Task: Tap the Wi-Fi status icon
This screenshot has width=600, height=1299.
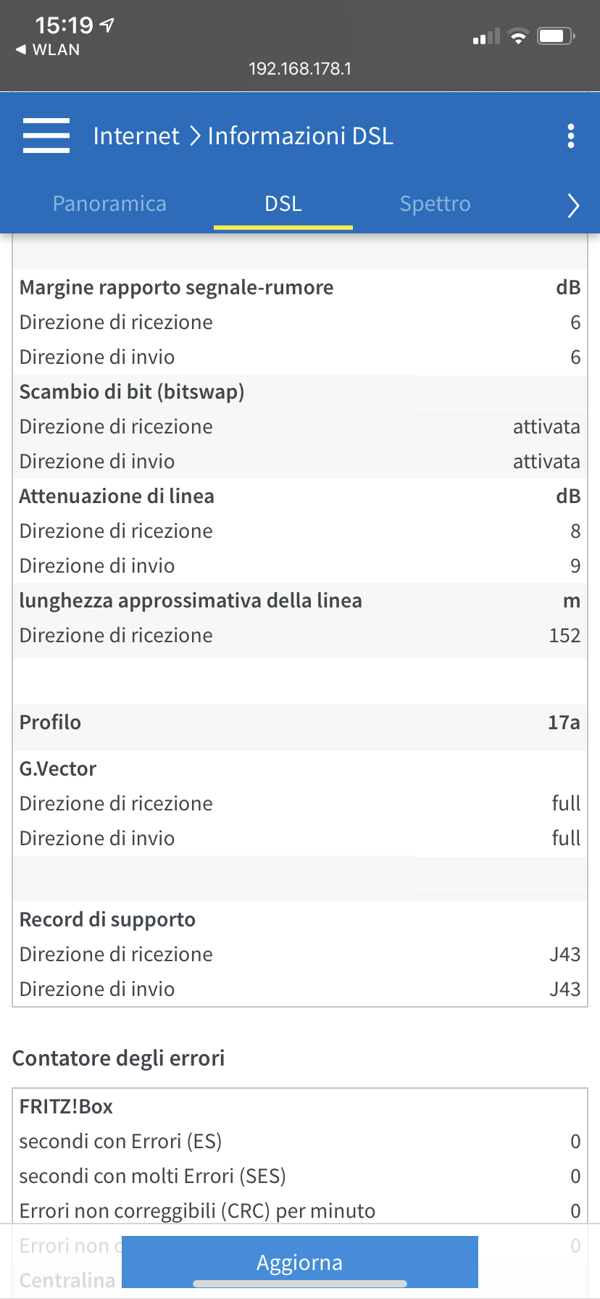Action: [518, 36]
